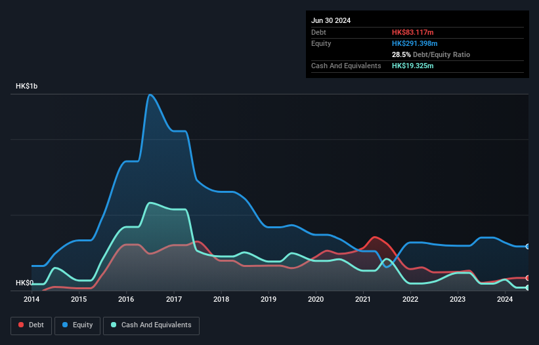Click the 2021 year axis label
The height and width of the screenshot is (345, 539).
[363, 299]
